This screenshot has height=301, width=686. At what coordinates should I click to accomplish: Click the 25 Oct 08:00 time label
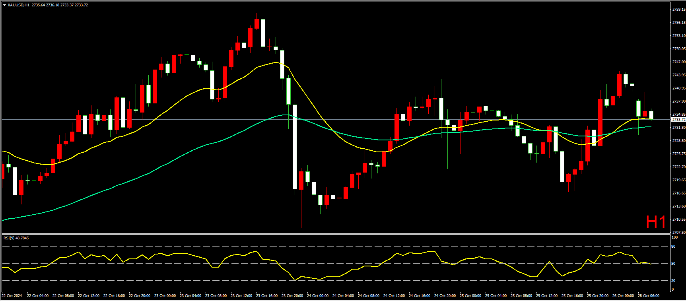click(521, 296)
